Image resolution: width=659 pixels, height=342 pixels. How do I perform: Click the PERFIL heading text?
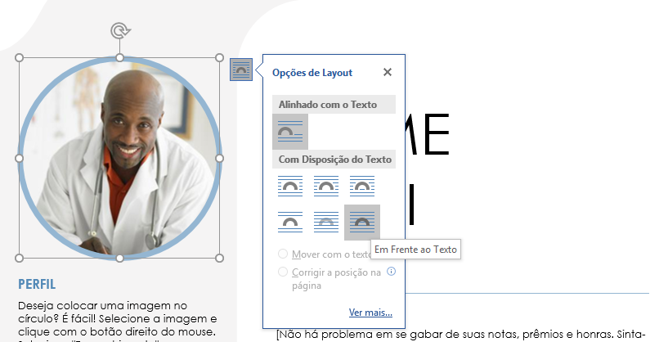tap(37, 285)
